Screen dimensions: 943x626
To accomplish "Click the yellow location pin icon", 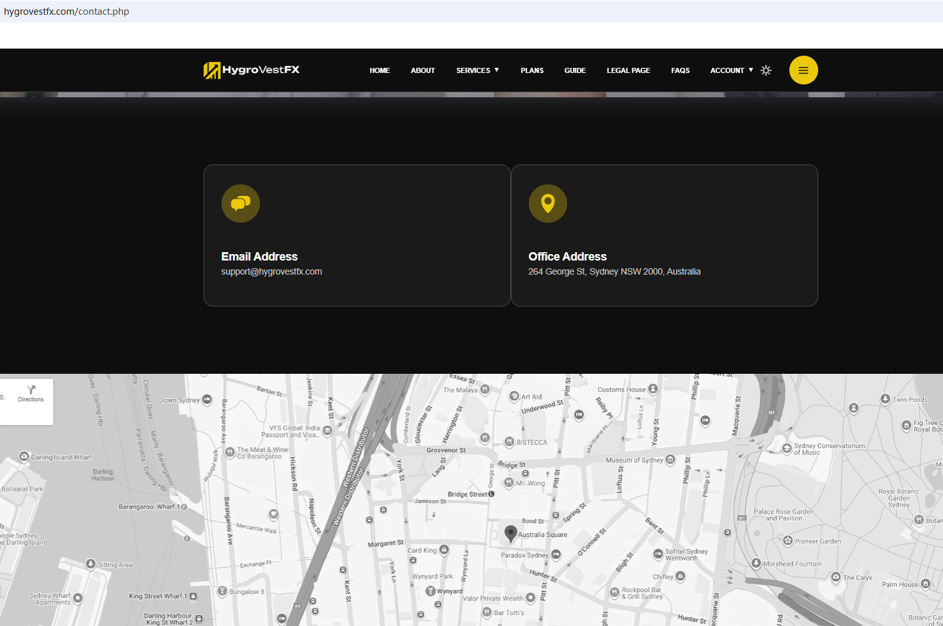I will point(547,204).
